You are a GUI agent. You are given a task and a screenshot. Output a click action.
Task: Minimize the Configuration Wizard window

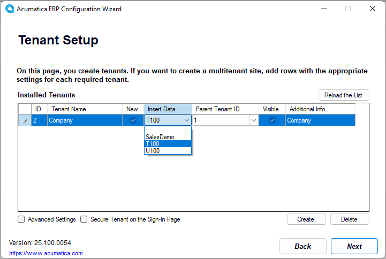pyautogui.click(x=323, y=9)
